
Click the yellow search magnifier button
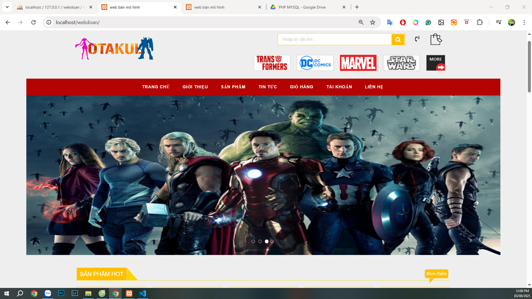398,39
